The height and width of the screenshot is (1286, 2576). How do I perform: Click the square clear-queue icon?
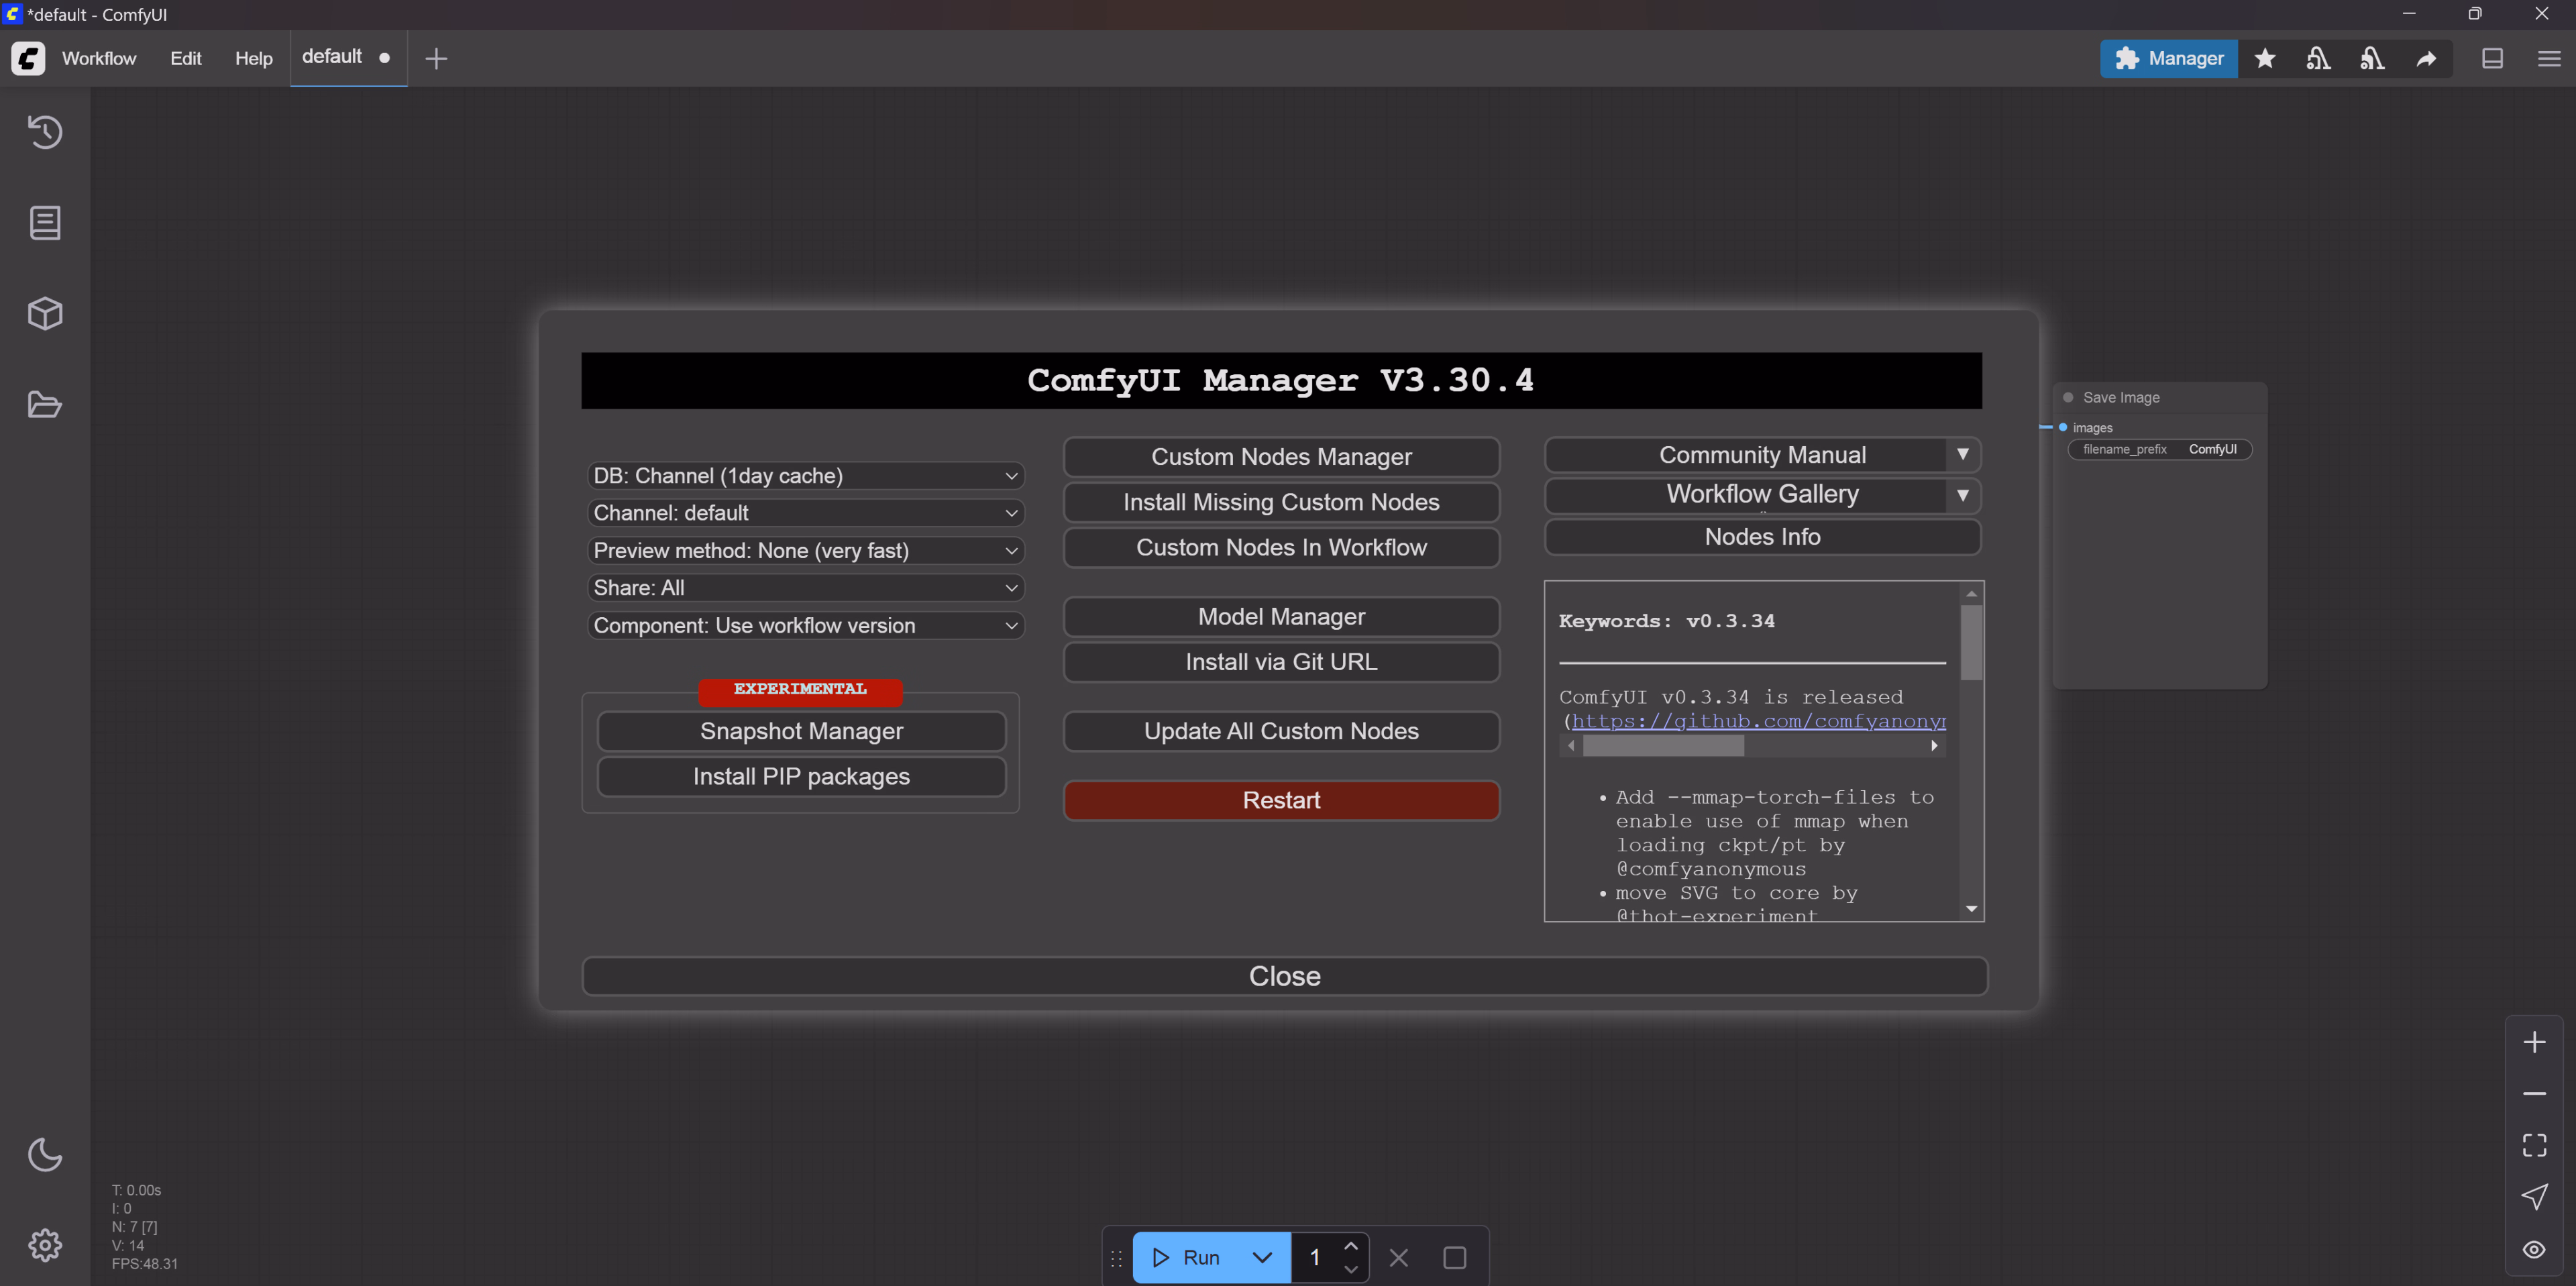tap(1454, 1257)
